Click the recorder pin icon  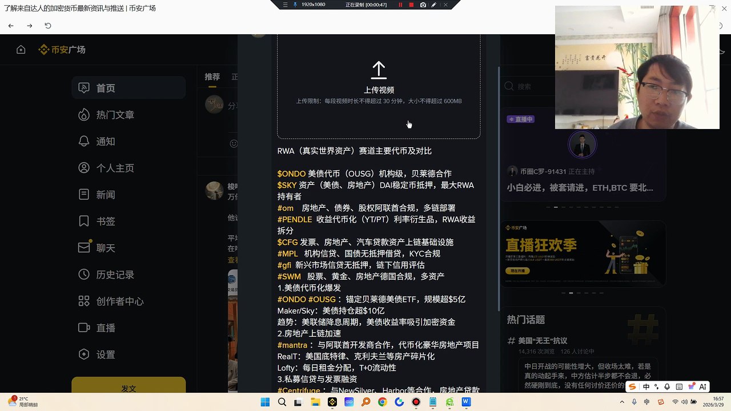295,5
